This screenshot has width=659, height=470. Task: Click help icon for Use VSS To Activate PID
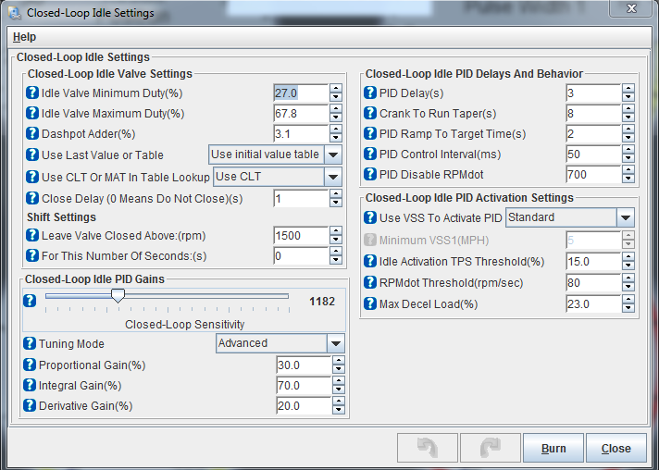370,217
